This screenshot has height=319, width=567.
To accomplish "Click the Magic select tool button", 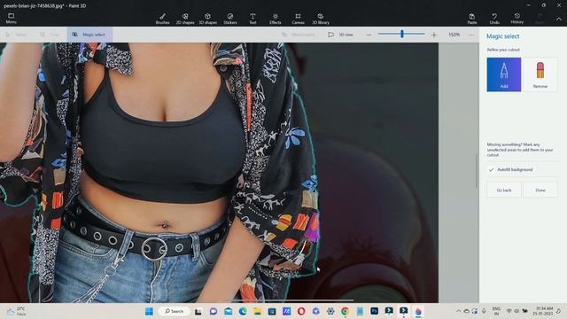I will pyautogui.click(x=89, y=35).
